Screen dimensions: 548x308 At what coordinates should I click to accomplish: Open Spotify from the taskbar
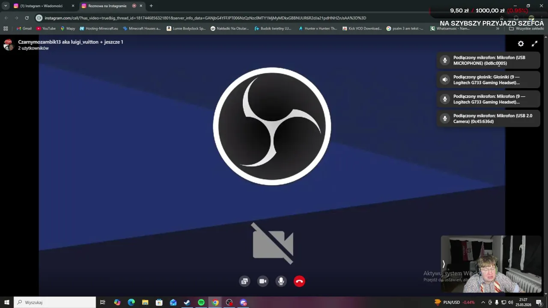coord(201,302)
